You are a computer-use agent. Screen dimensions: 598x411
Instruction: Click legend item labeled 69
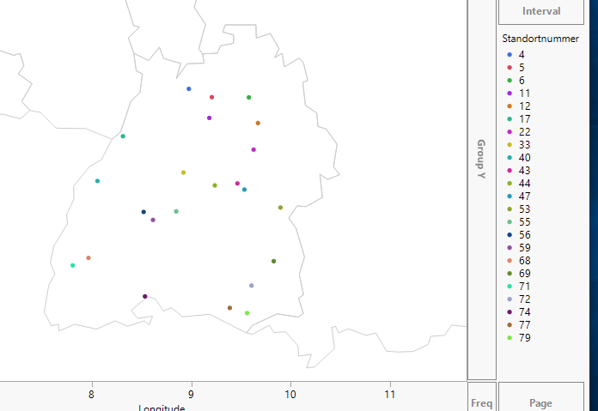tap(518, 274)
